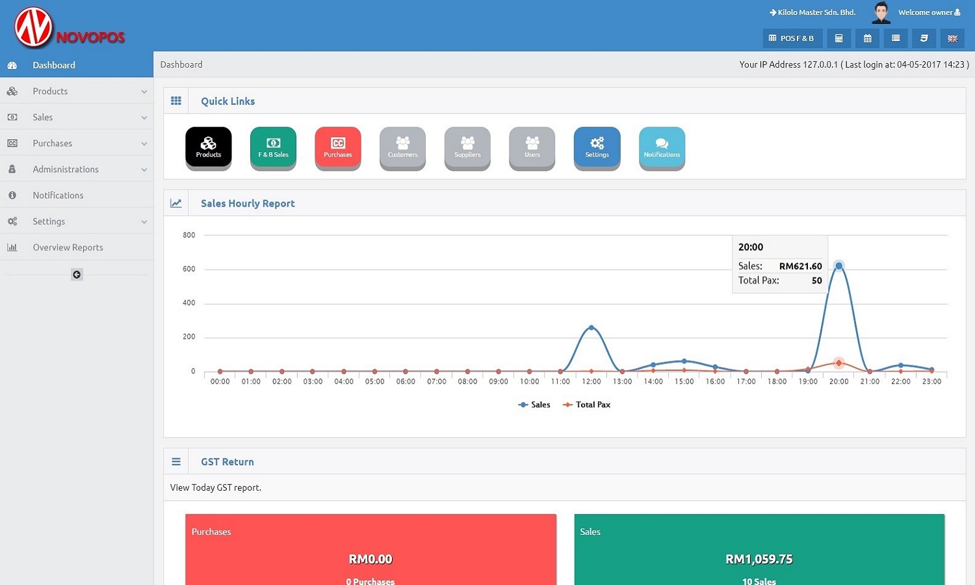This screenshot has width=975, height=585.
Task: Expand the Sales sidebar submenu
Action: click(x=77, y=117)
